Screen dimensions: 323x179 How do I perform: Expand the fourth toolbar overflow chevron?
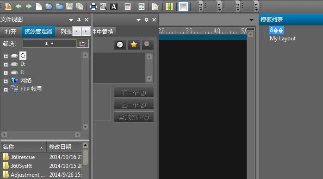(256, 7)
